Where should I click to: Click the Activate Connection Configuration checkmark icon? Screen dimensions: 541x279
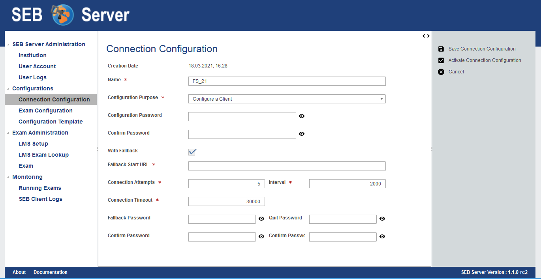pos(441,60)
